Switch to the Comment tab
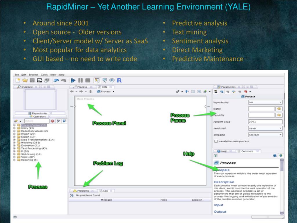This screenshot has width=297, height=223. click(248, 151)
